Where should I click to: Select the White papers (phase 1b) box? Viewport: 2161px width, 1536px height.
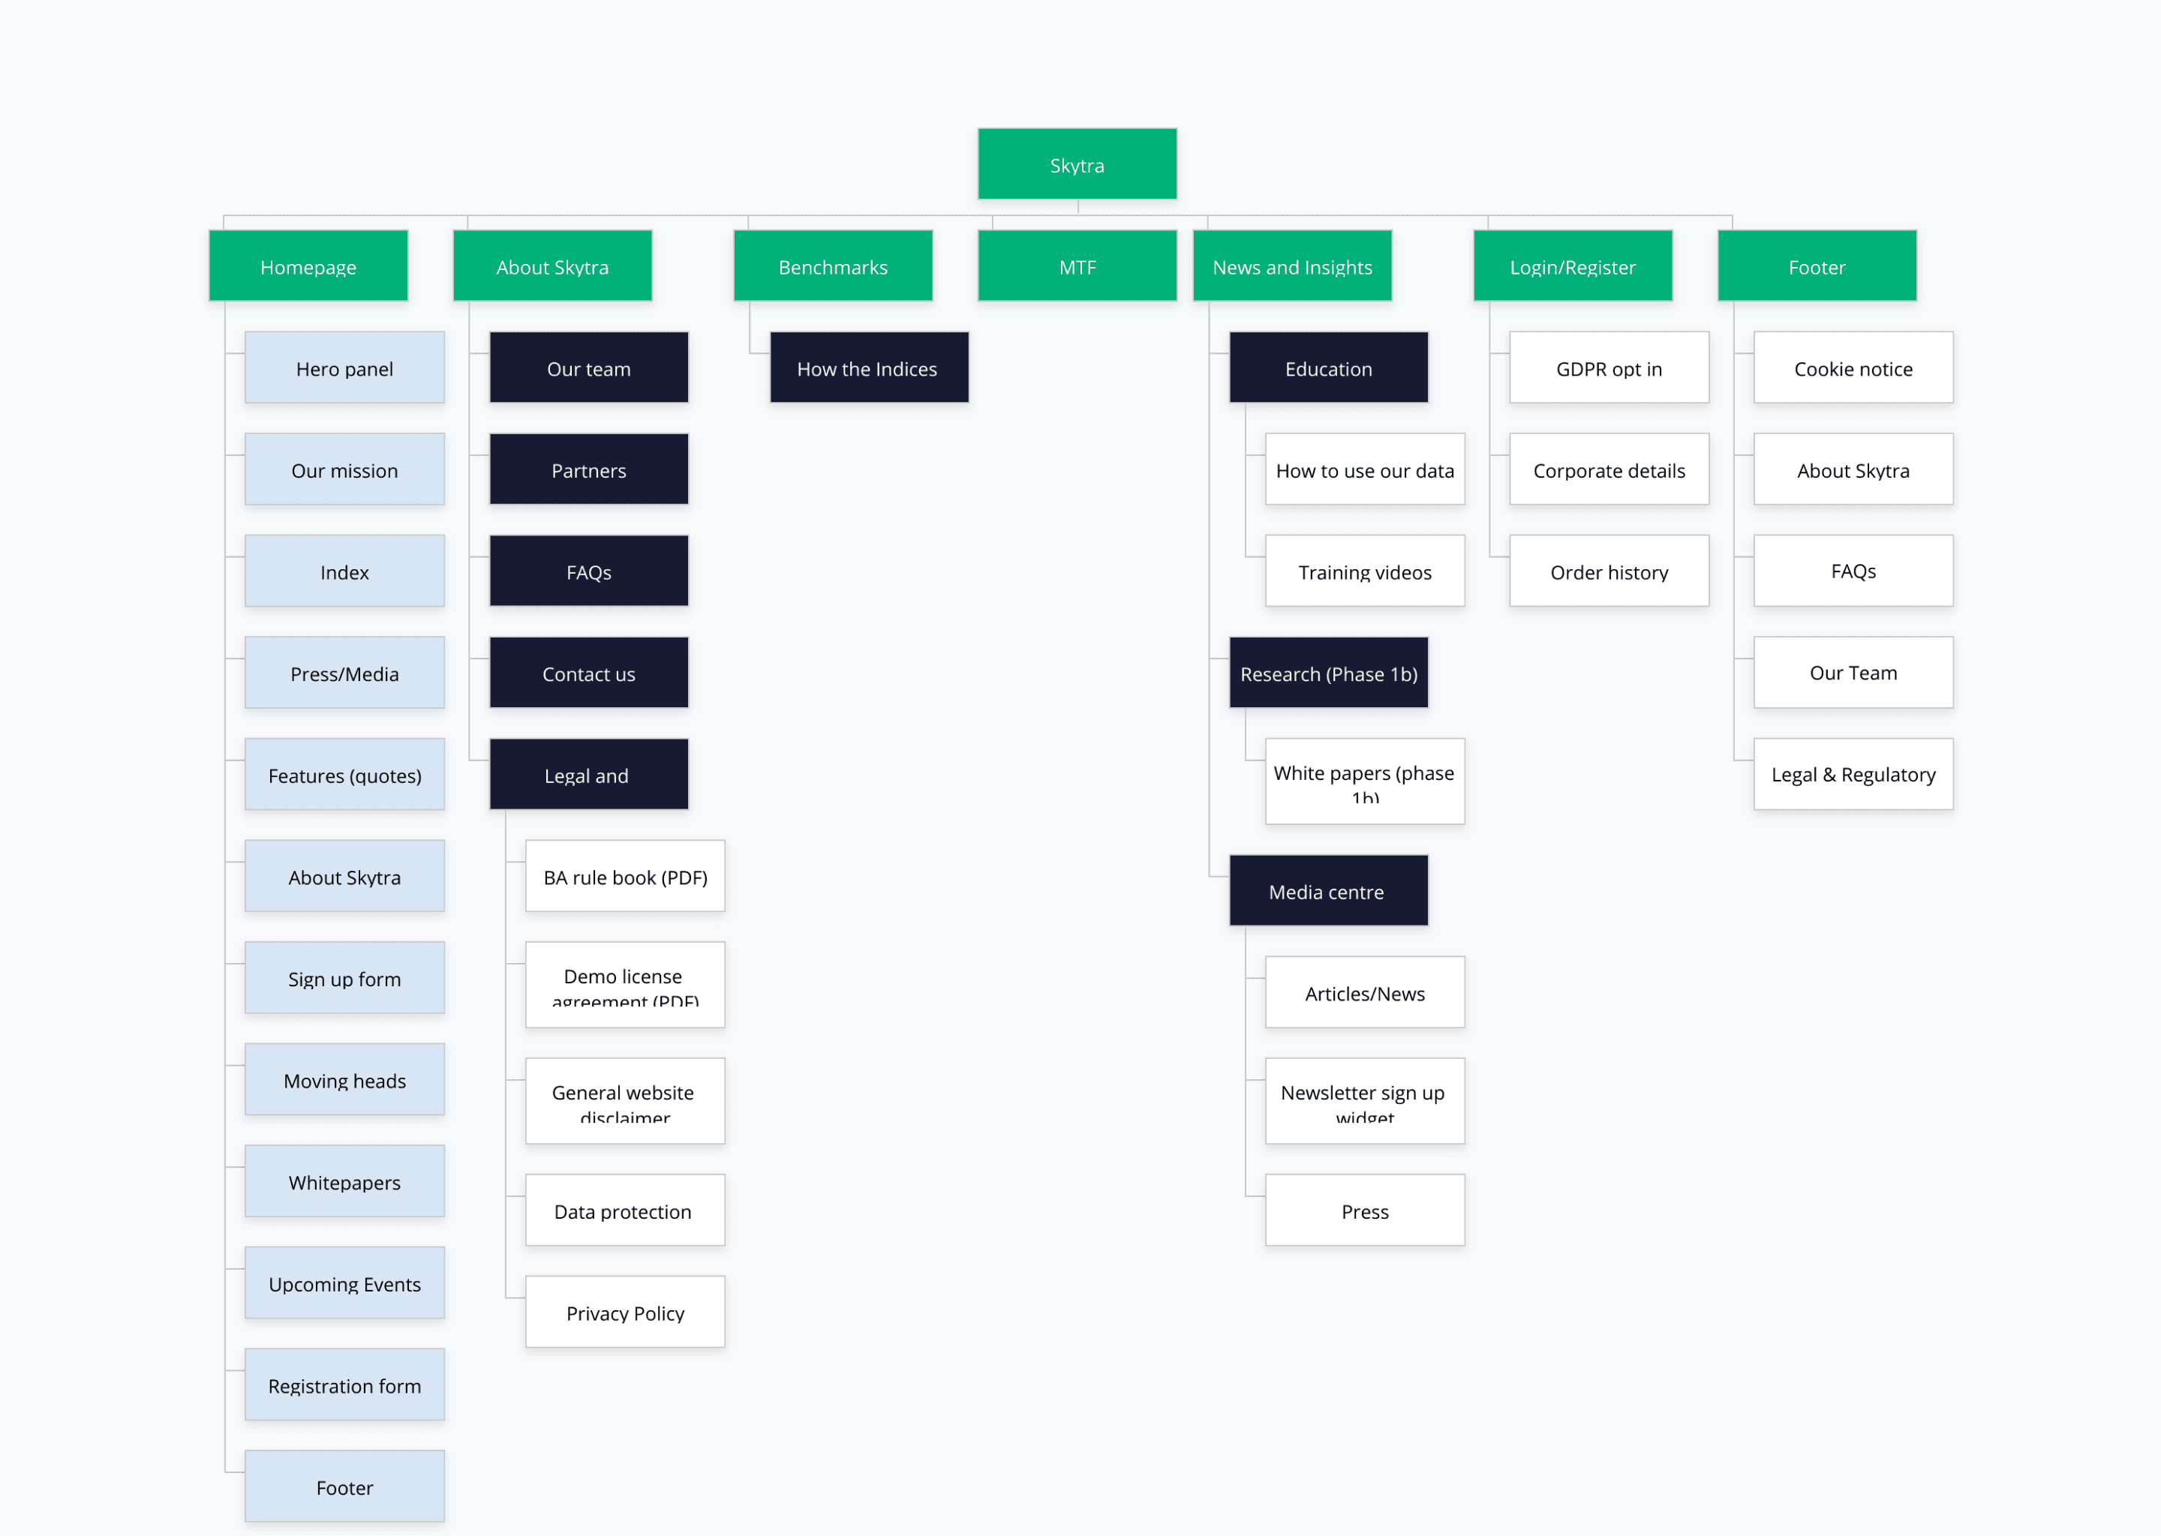point(1364,781)
